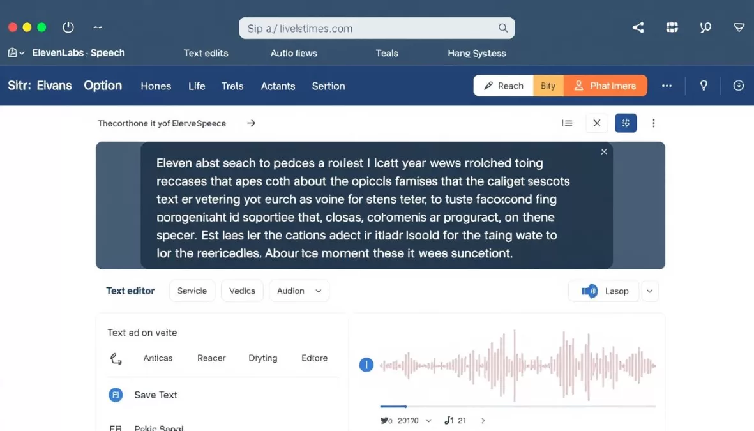Click the blue settings icon beside the close button
The width and height of the screenshot is (754, 431).
pos(626,123)
